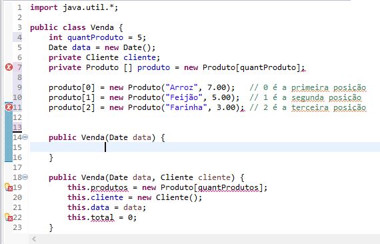Collapse the Venda(Date data) constructor at line 14
380x244 pixels.
point(25,137)
